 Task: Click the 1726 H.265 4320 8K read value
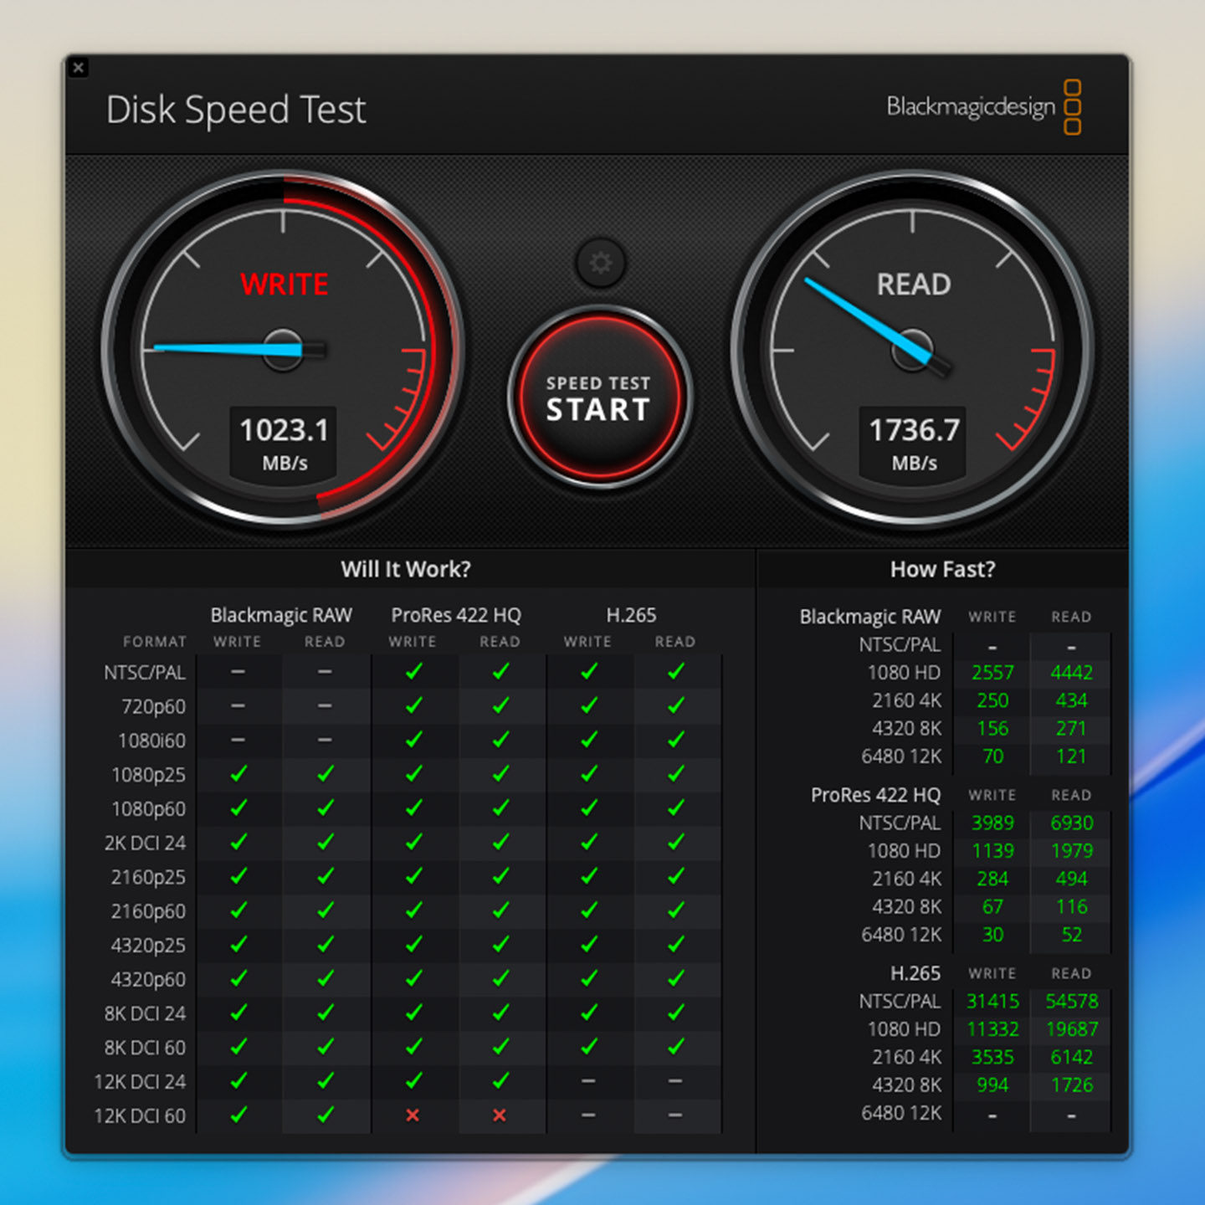click(1071, 1085)
